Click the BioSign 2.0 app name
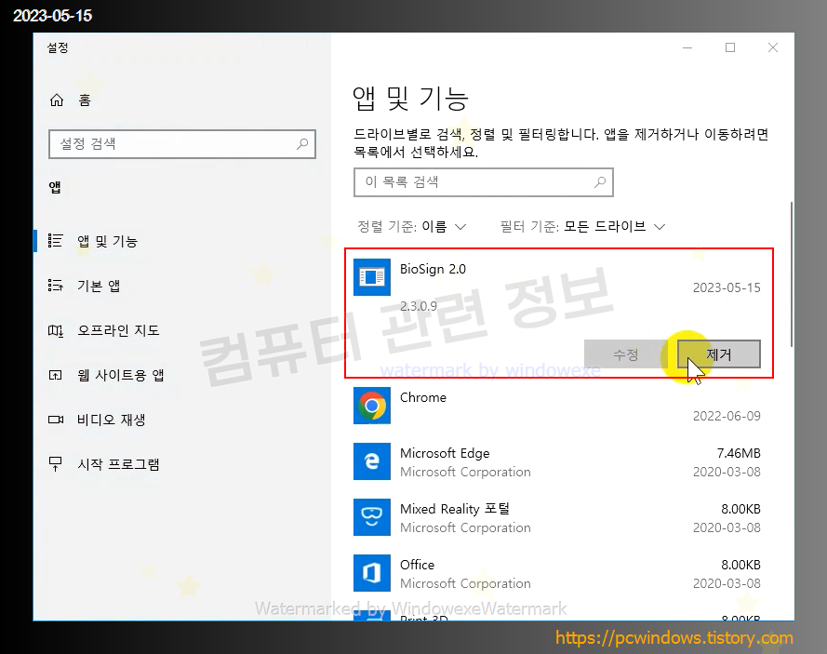The height and width of the screenshot is (654, 827). pos(433,269)
